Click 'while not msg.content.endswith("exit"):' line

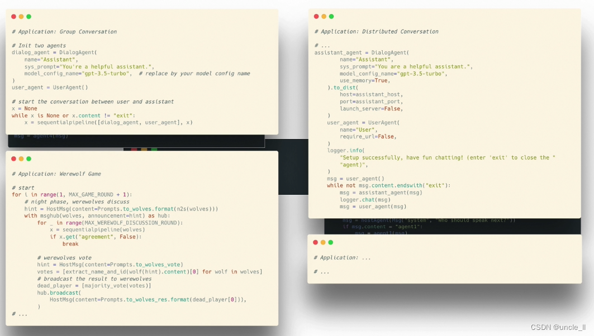(389, 185)
